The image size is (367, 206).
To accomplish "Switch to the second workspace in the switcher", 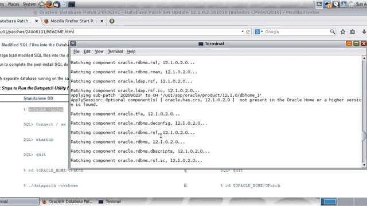I will [x=345, y=201].
